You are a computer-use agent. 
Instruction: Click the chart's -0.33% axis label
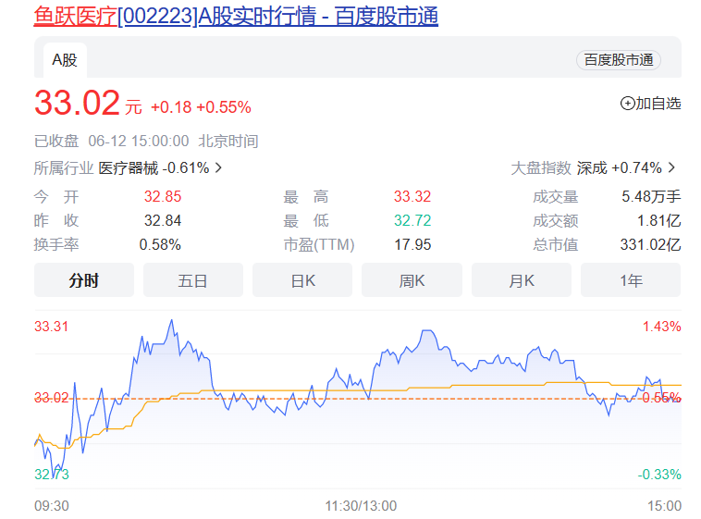coord(659,475)
